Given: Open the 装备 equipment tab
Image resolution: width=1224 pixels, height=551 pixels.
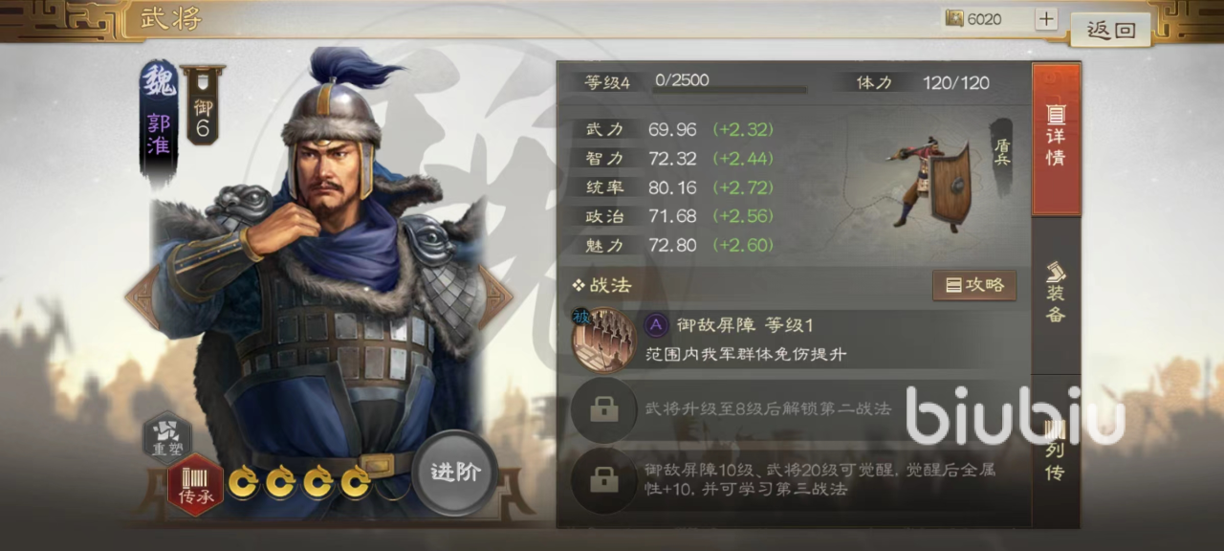Looking at the screenshot, I should tap(1056, 293).
